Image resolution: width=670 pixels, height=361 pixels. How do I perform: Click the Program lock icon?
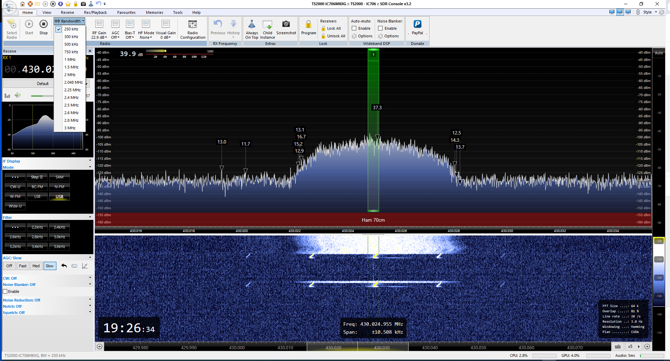coord(308,24)
